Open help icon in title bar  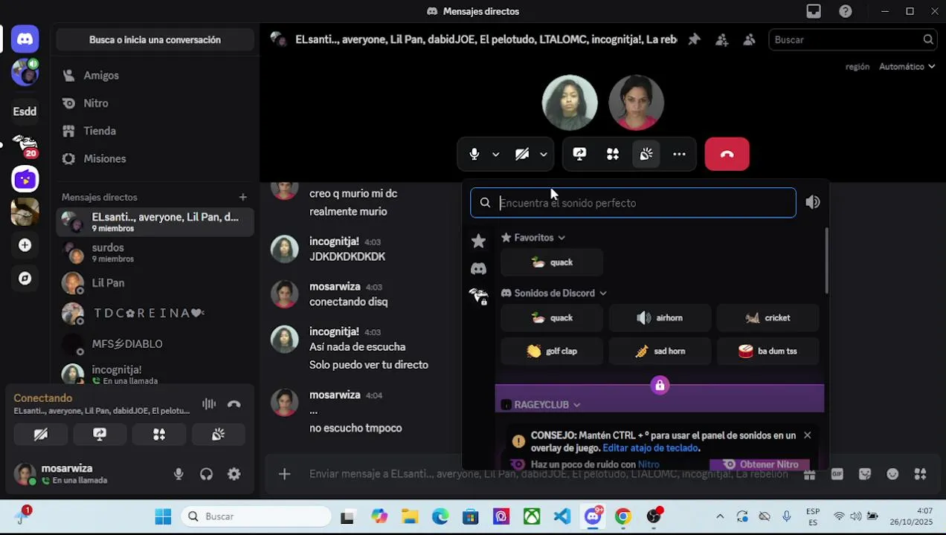(x=846, y=11)
